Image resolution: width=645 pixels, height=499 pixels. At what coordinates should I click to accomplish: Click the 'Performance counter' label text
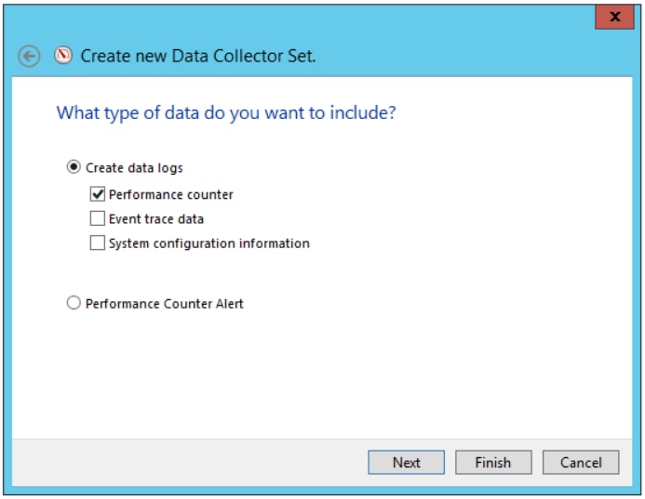click(x=170, y=194)
